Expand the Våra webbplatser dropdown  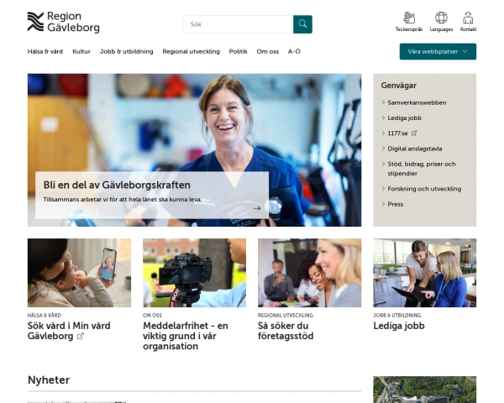(438, 51)
